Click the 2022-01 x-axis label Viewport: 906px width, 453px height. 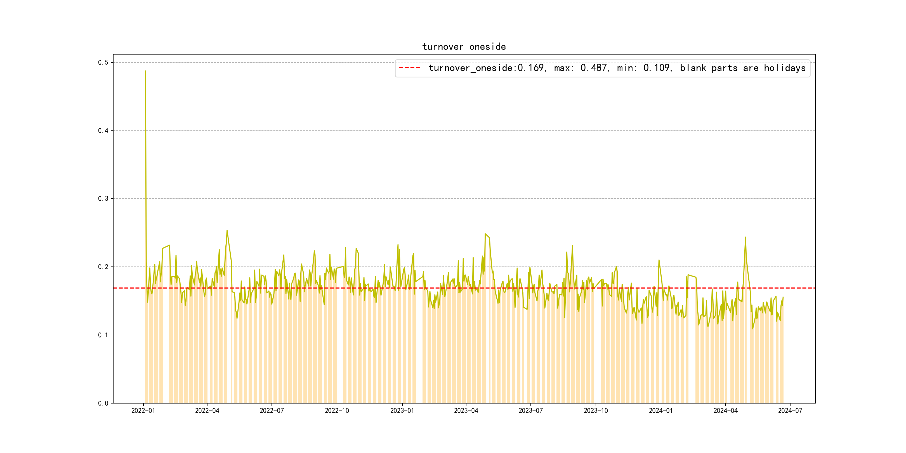[143, 411]
